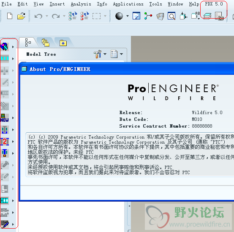Click the shaded sphere appearance icon
Image resolution: width=234 pixels, height=232 pixels.
coord(119,16)
